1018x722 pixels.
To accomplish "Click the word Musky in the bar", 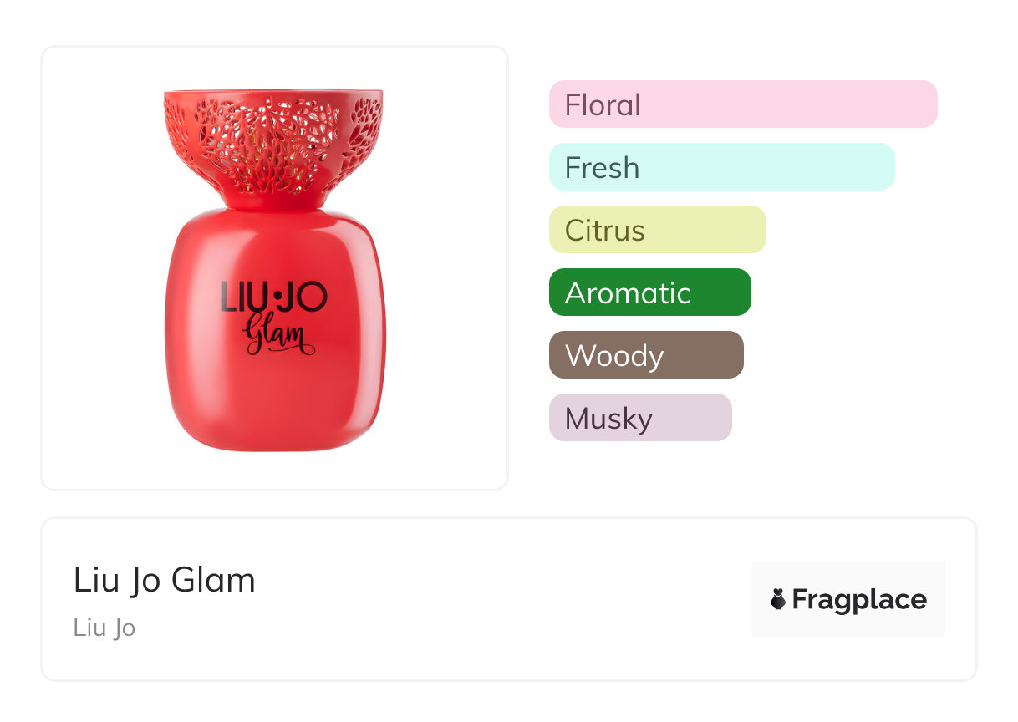I will pos(608,418).
